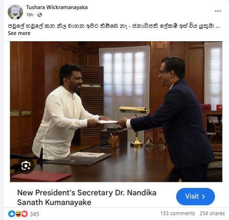Viewport: 229px width, 220px height.
Task: Open the photo of the document handover
Action: [x=116, y=112]
